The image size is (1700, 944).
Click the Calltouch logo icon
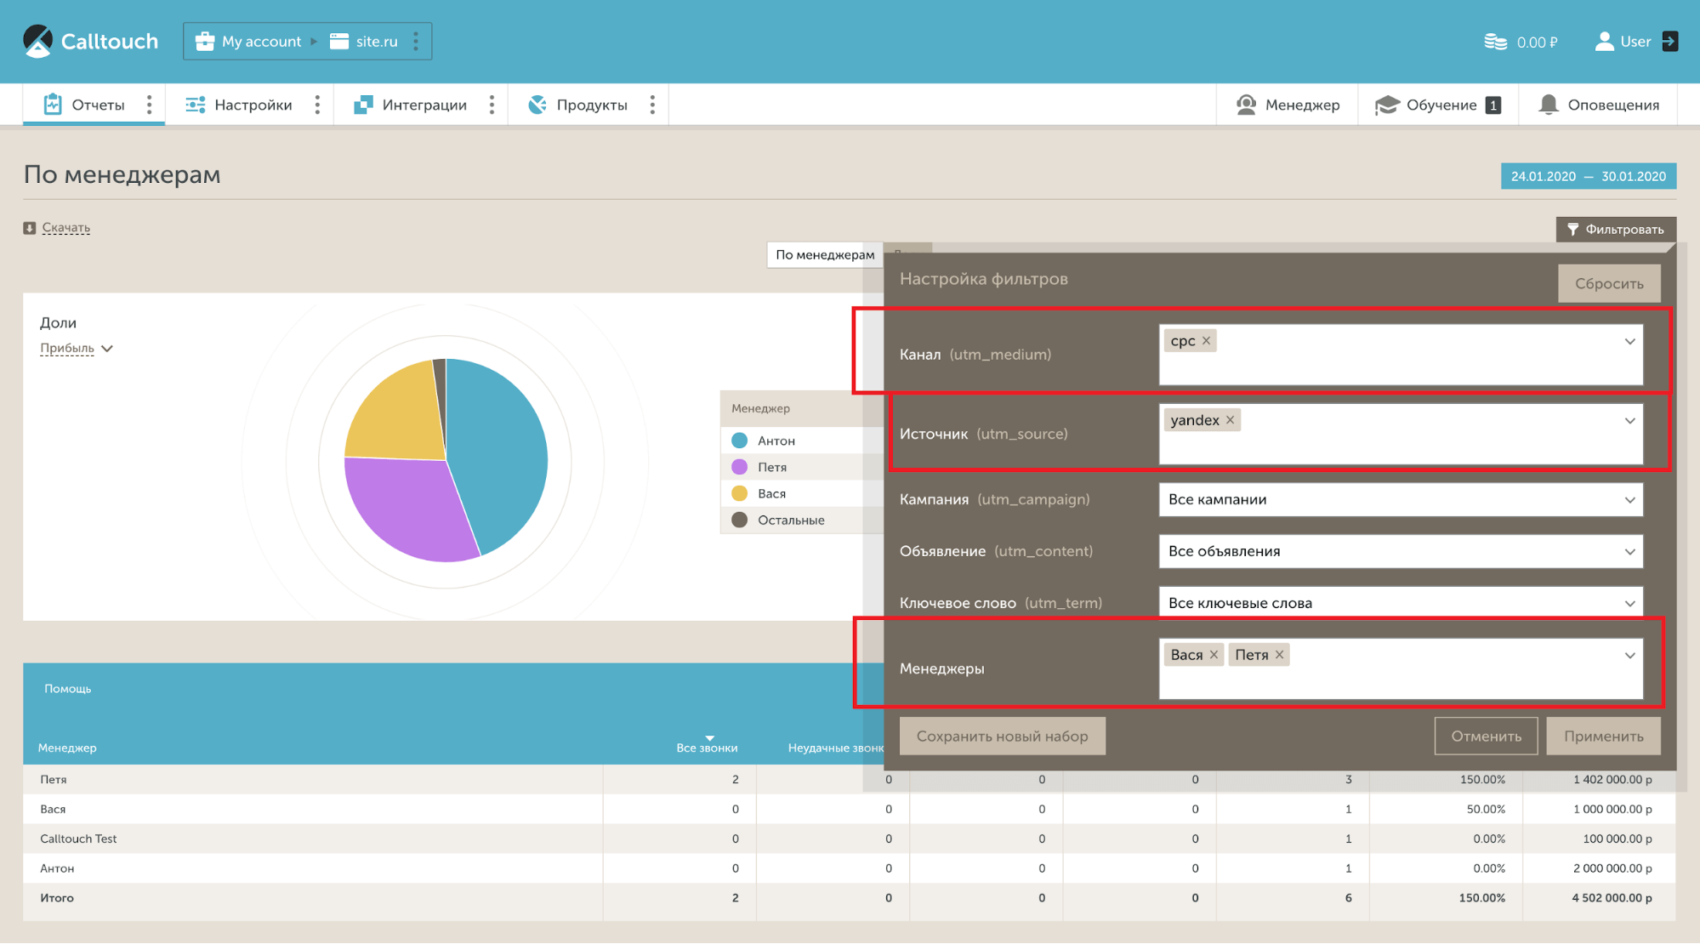click(x=38, y=41)
